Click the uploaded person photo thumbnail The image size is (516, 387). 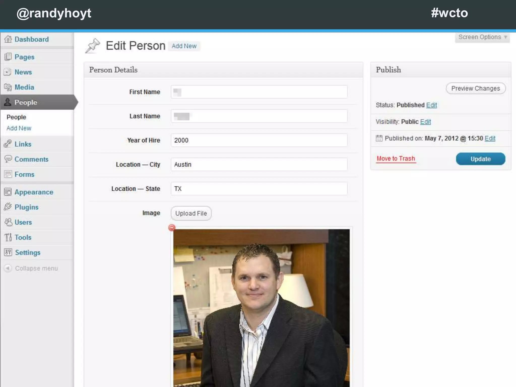pyautogui.click(x=261, y=307)
